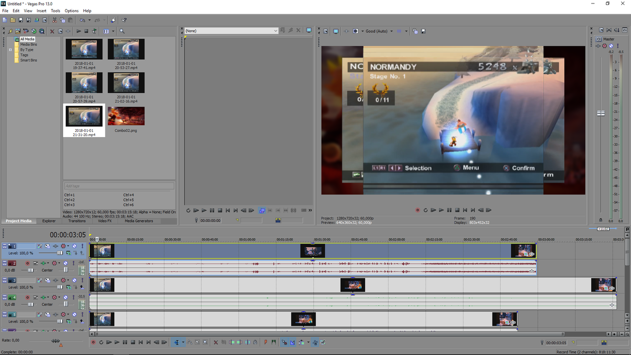Cut selection with the scissors icon

click(55, 20)
